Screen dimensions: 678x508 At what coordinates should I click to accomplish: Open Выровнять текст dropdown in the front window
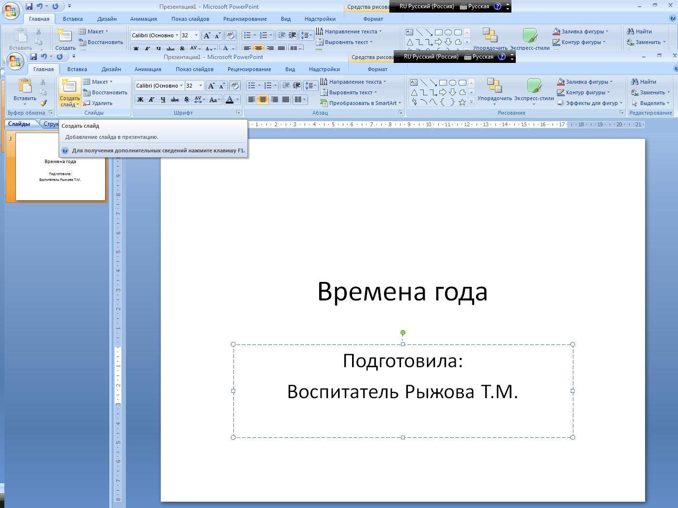[x=349, y=92]
